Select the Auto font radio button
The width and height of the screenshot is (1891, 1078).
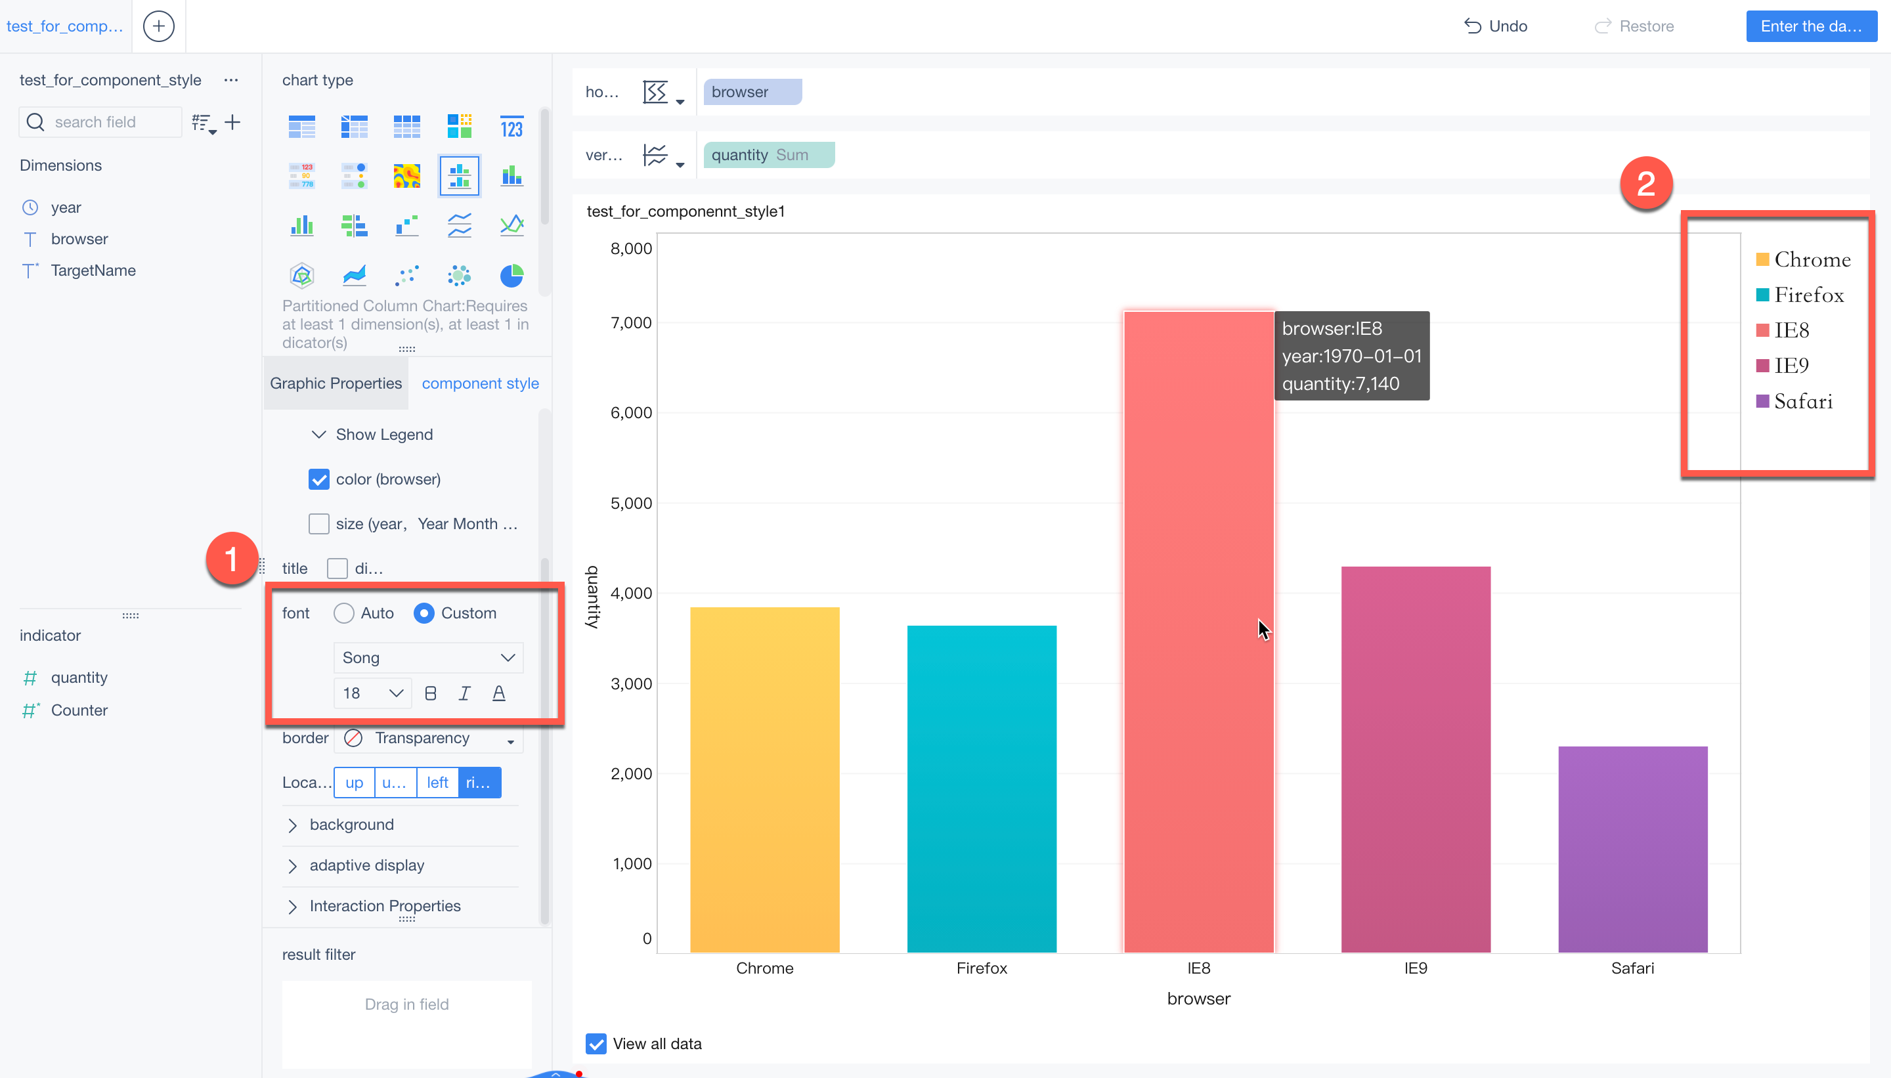[343, 613]
